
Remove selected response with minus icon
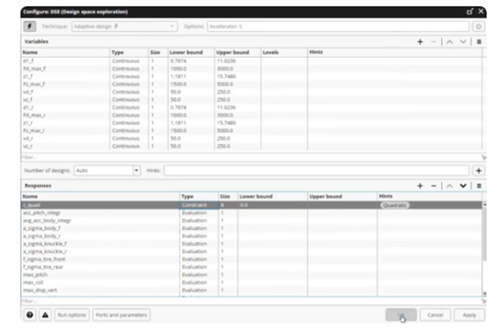click(x=433, y=186)
